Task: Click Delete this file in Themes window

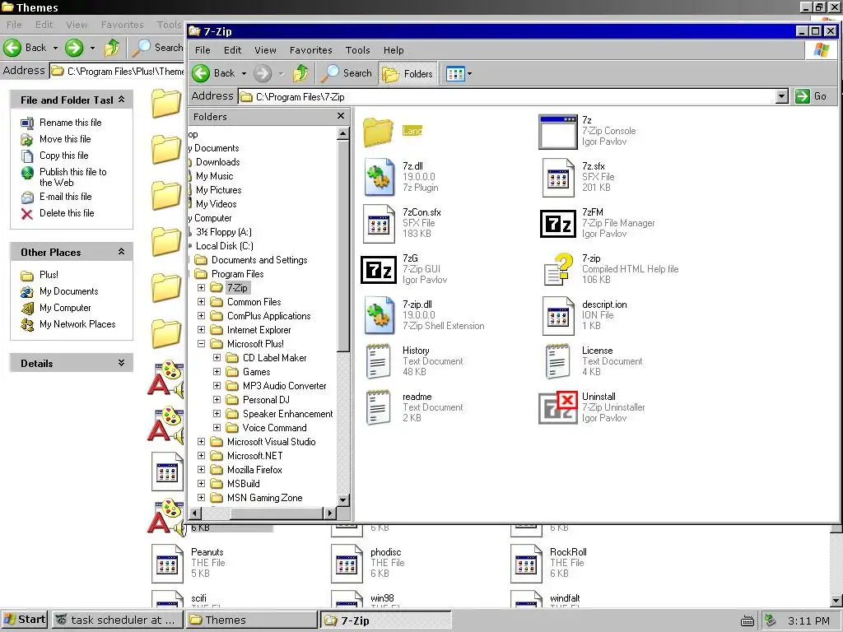Action: click(67, 213)
